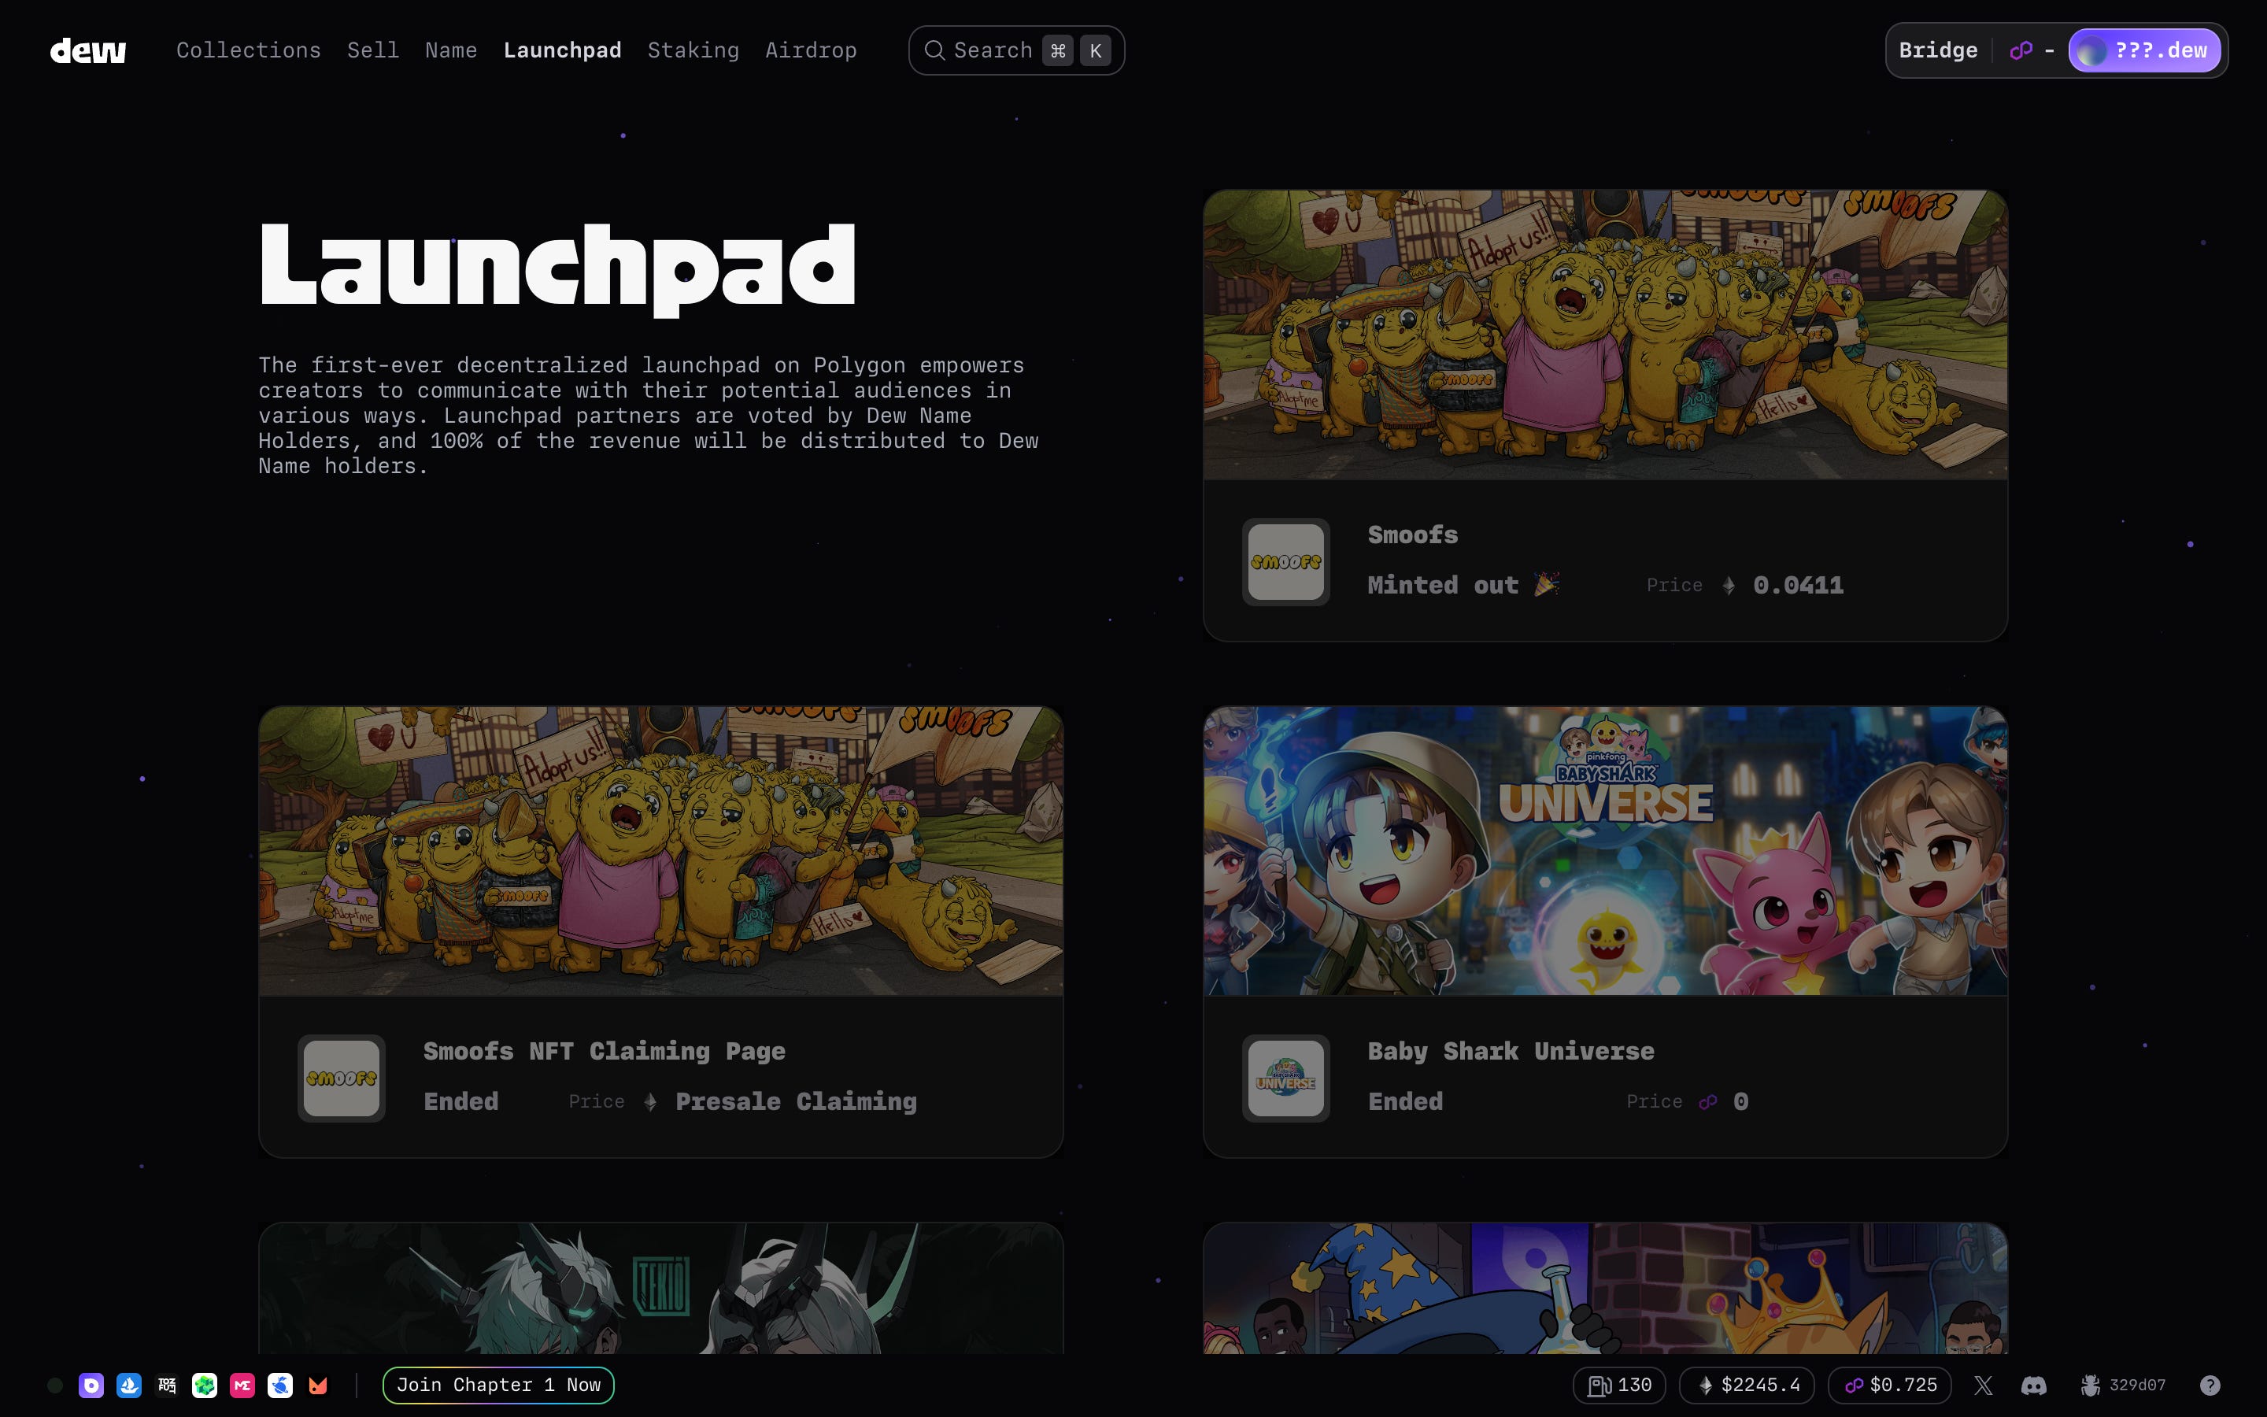
Task: Click Join Chapter 1 Now button
Action: click(x=498, y=1386)
